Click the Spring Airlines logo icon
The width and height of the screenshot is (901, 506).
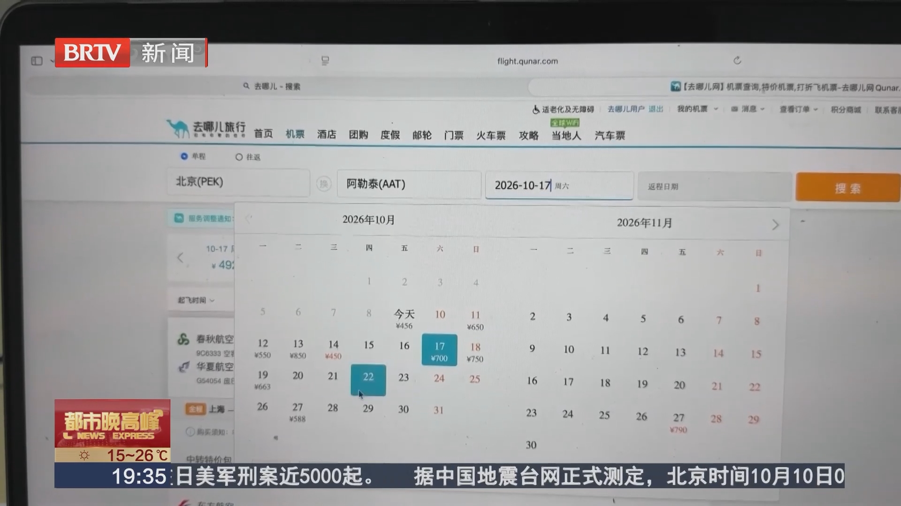pyautogui.click(x=183, y=339)
